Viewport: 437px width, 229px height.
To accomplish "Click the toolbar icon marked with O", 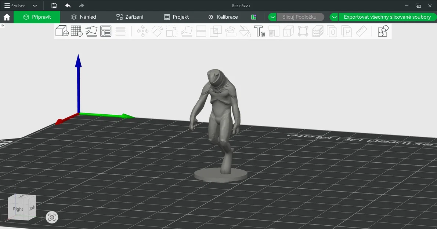I will click(332, 31).
